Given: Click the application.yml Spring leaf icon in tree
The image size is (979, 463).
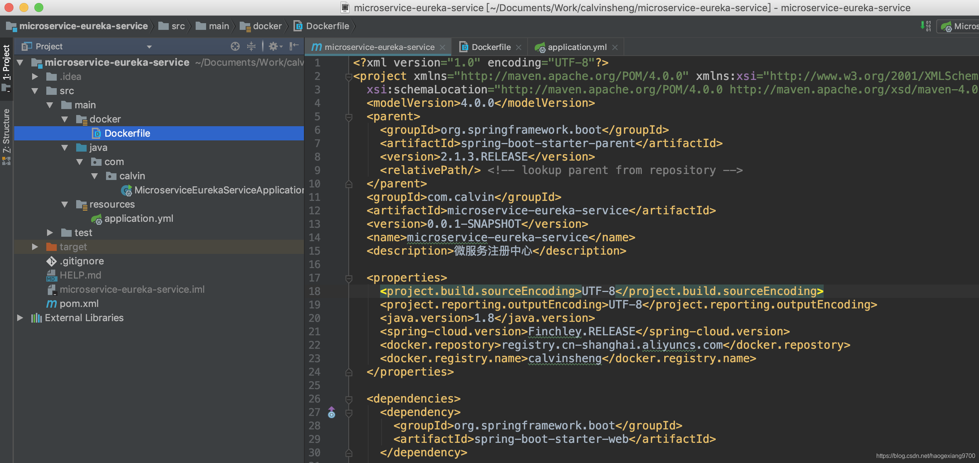Looking at the screenshot, I should tap(97, 219).
